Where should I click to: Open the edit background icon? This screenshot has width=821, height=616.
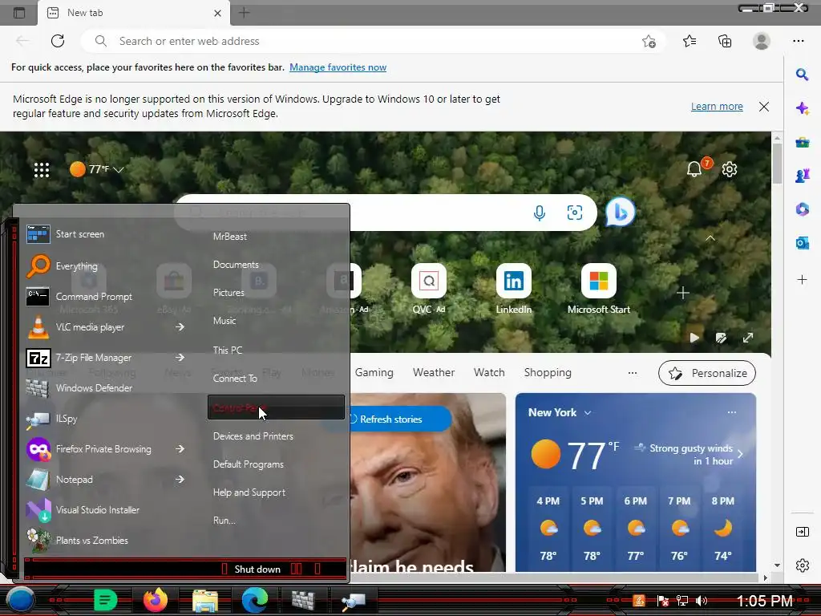pos(721,338)
